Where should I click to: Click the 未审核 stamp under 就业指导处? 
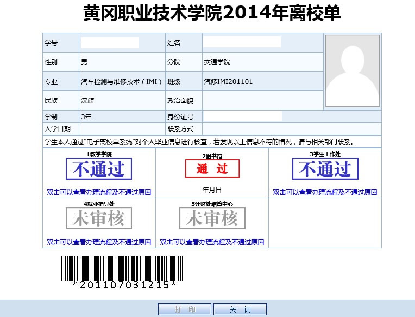point(99,218)
